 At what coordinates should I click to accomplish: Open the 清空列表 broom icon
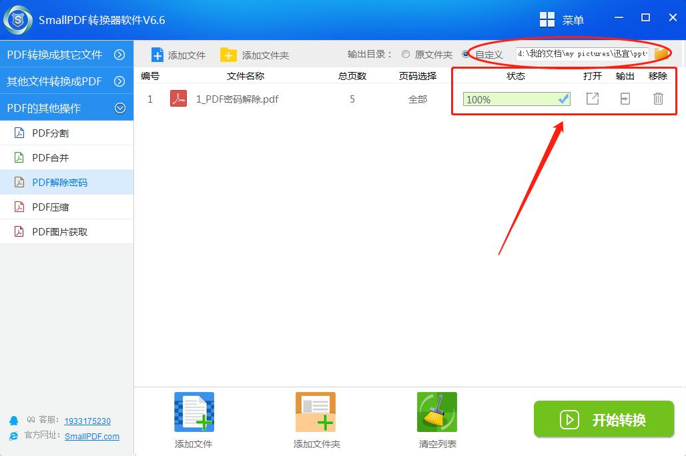coord(436,412)
